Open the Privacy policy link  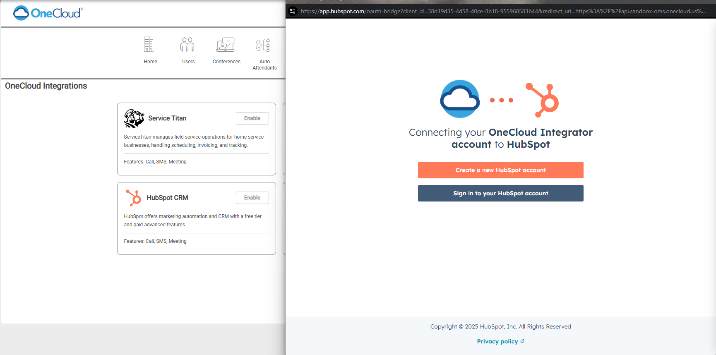coord(497,341)
